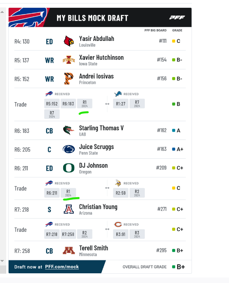229x283 pixels.
Task: Click the Oregon O logo
Action: coord(69,168)
